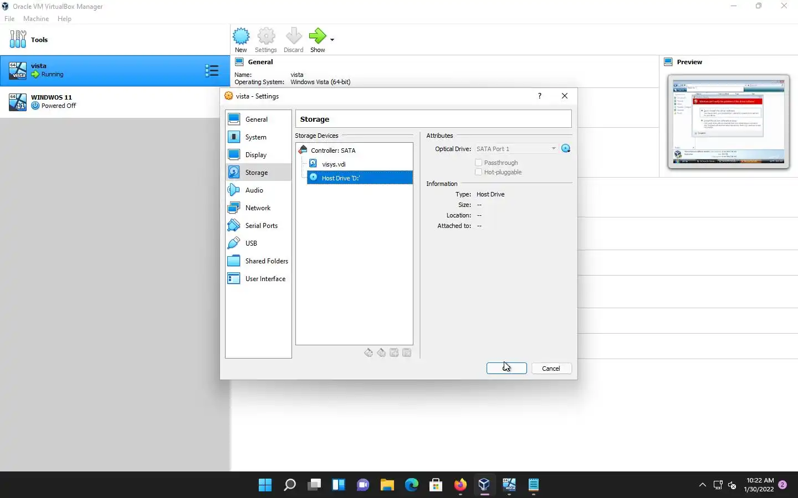Click the OK button under the cursor

507,368
